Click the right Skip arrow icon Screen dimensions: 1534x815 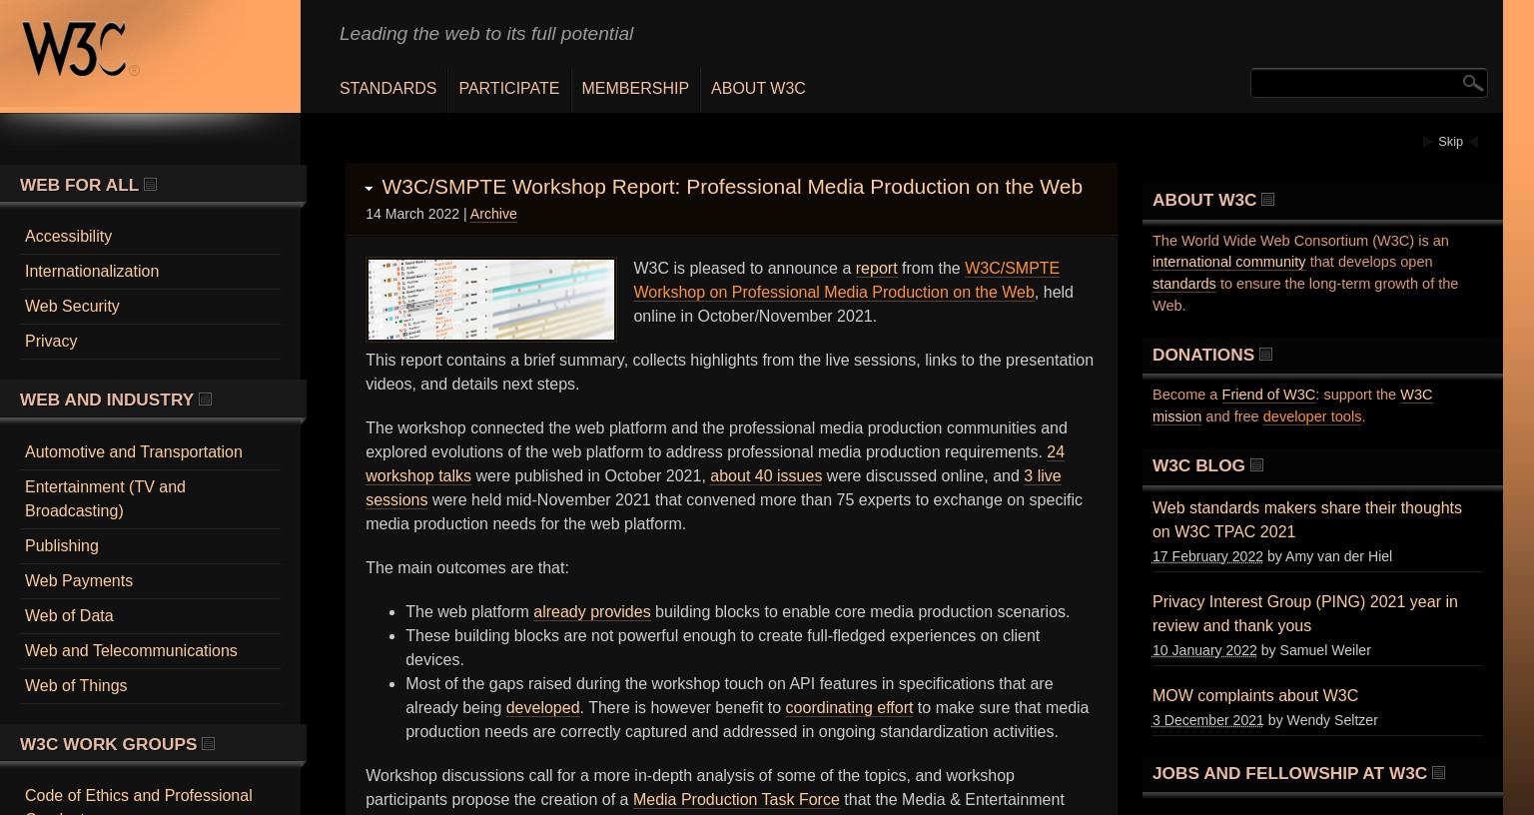tap(1473, 142)
